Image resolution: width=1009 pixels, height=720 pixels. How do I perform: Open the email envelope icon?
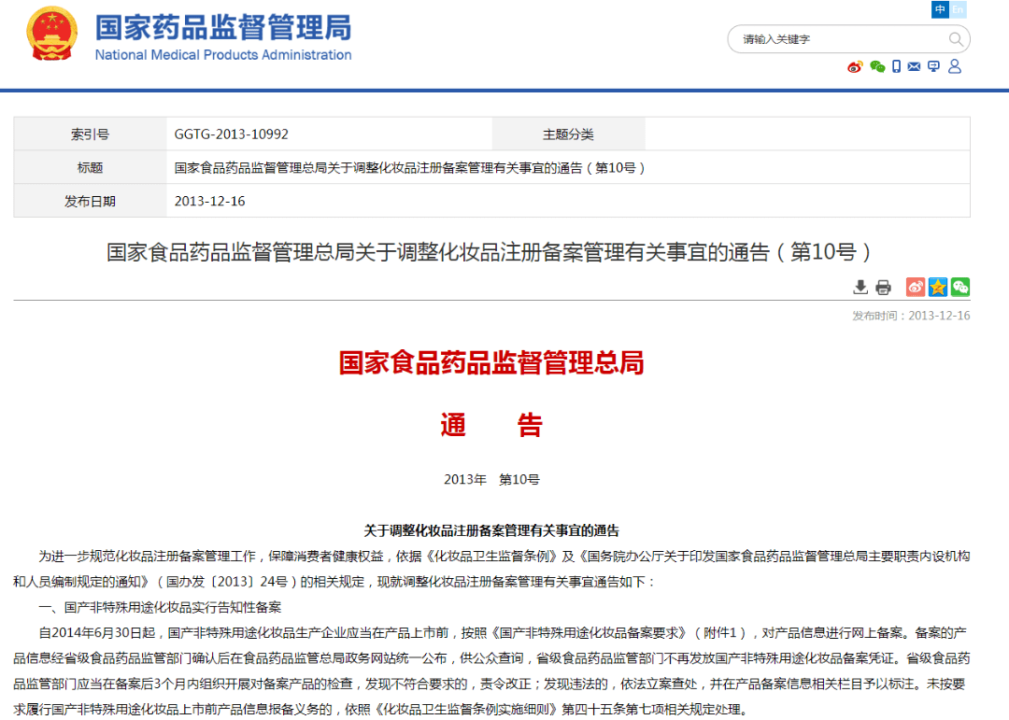[915, 66]
